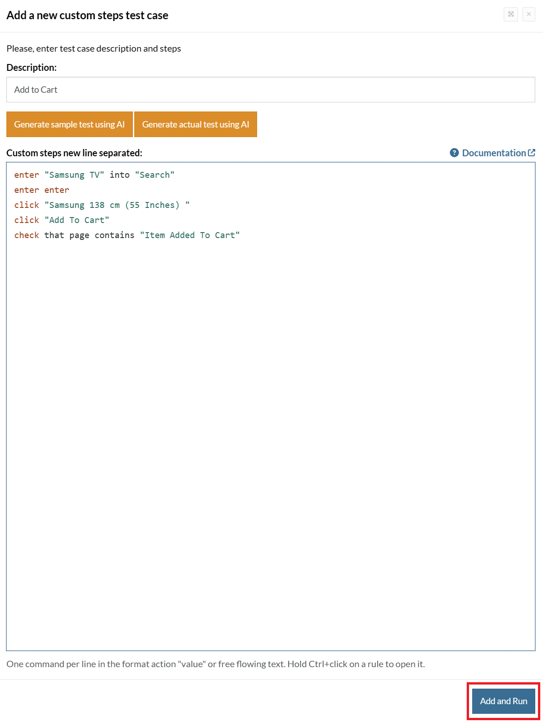Close the custom steps test case dialog
This screenshot has height=722, width=543.
[528, 14]
